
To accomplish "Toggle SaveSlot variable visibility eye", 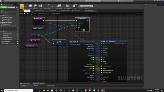I will click(18, 36).
